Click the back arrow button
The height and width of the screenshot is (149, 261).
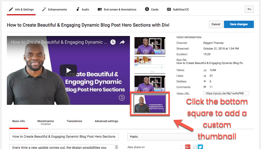tap(249, 9)
